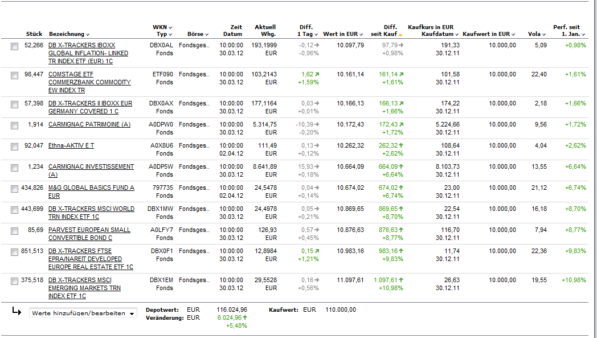The height and width of the screenshot is (338, 597).
Task: Check the Parvest European Small Convertible box
Action: coord(14,231)
